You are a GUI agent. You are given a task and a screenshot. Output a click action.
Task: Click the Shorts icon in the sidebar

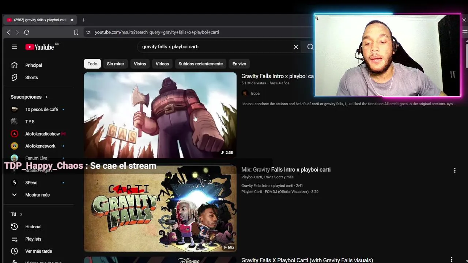(x=14, y=77)
